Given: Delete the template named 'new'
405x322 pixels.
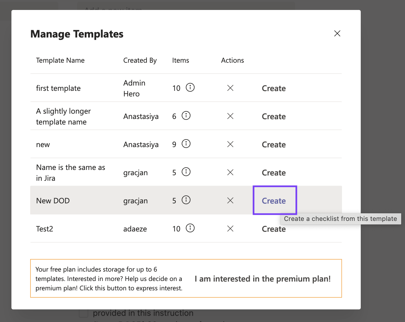Looking at the screenshot, I should 230,144.
